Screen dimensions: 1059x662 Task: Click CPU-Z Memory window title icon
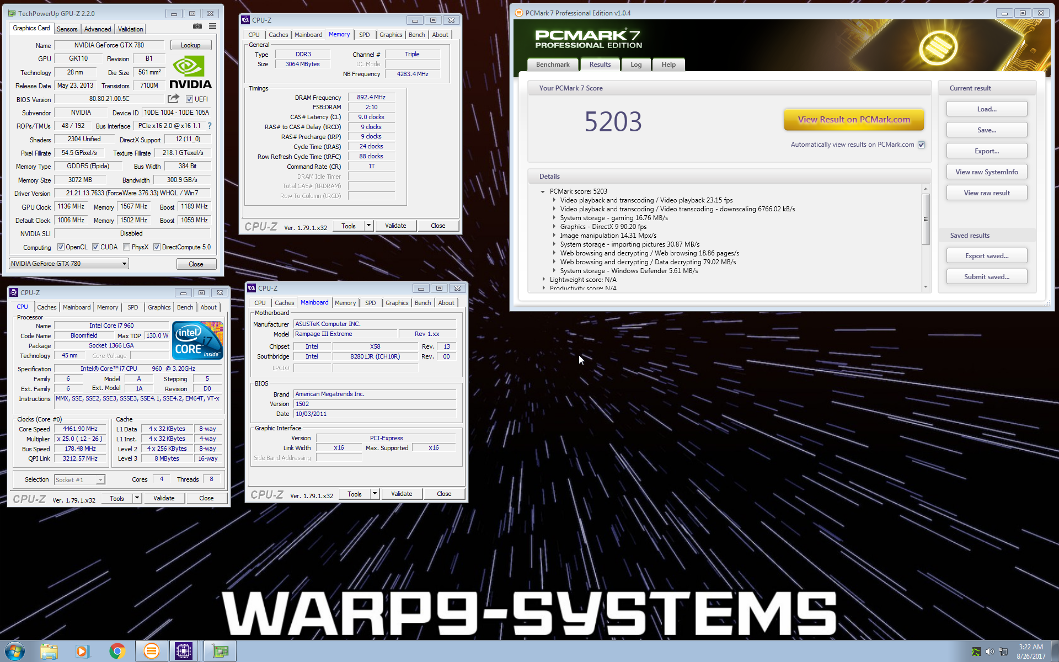pyautogui.click(x=245, y=20)
